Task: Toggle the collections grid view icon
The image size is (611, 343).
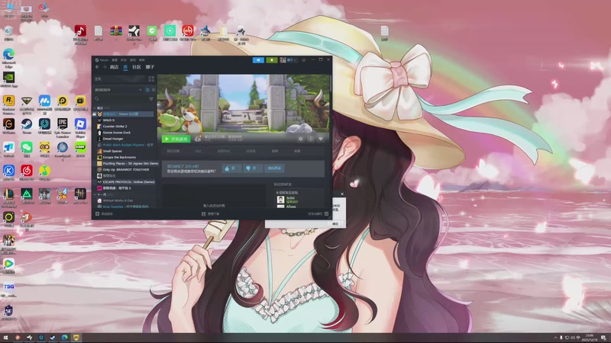Action: click(x=151, y=79)
